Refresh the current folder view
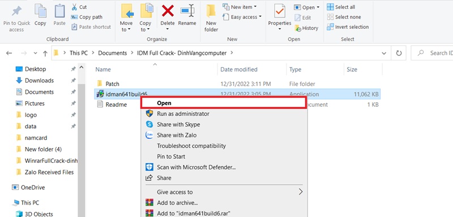Screen dimensions: 453x217 click(399, 53)
